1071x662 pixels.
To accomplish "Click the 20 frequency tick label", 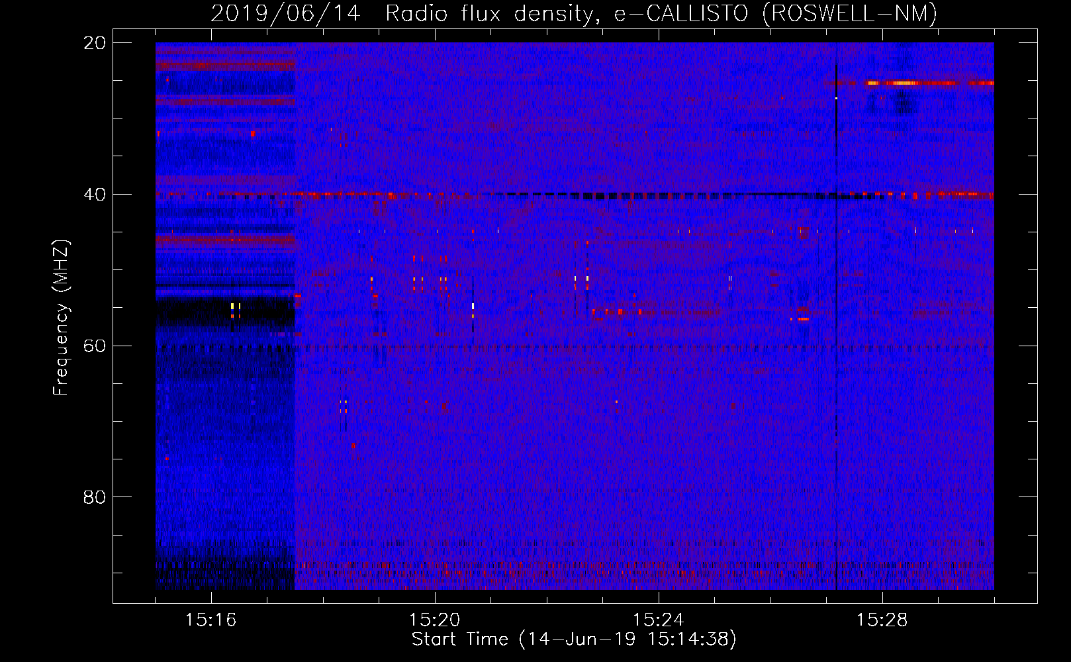I will click(95, 43).
